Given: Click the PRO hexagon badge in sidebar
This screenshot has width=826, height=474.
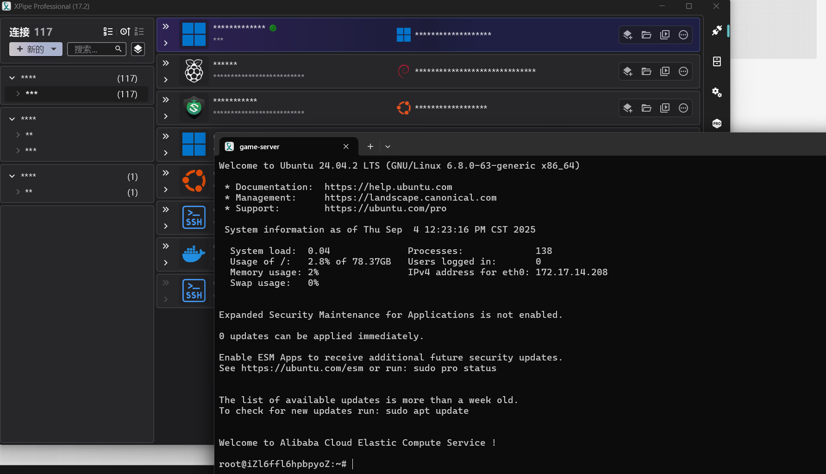Looking at the screenshot, I should click(x=717, y=123).
